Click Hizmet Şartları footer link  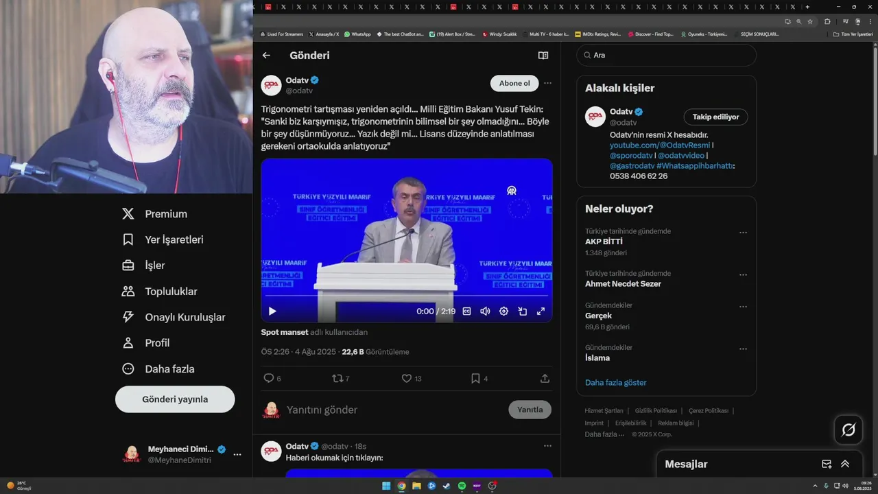(x=604, y=410)
